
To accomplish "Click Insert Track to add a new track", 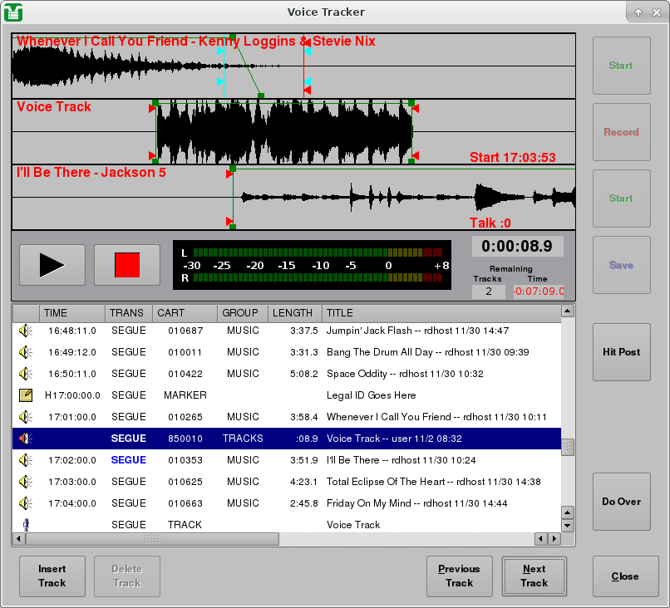I will pos(52,576).
